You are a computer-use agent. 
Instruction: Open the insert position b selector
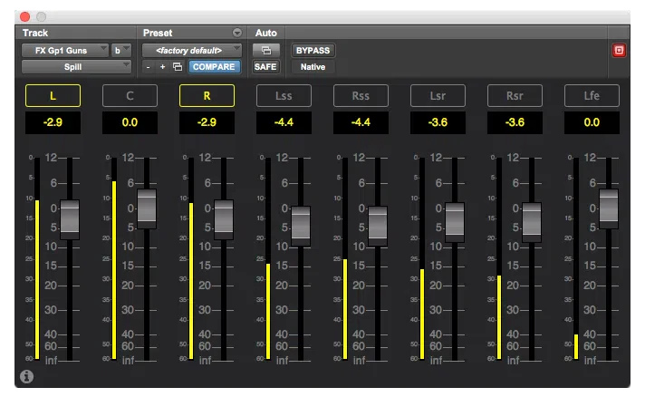tap(121, 51)
